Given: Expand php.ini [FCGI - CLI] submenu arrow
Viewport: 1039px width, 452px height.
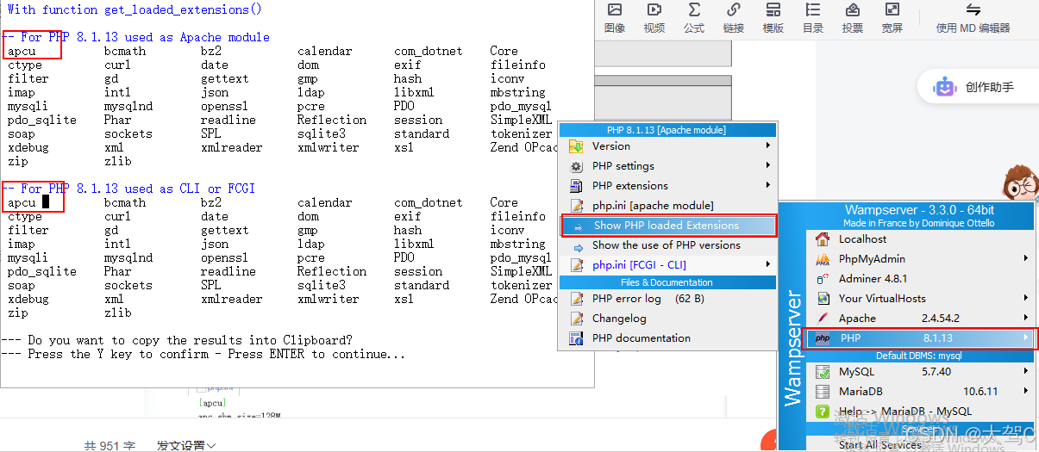Looking at the screenshot, I should click(x=767, y=265).
